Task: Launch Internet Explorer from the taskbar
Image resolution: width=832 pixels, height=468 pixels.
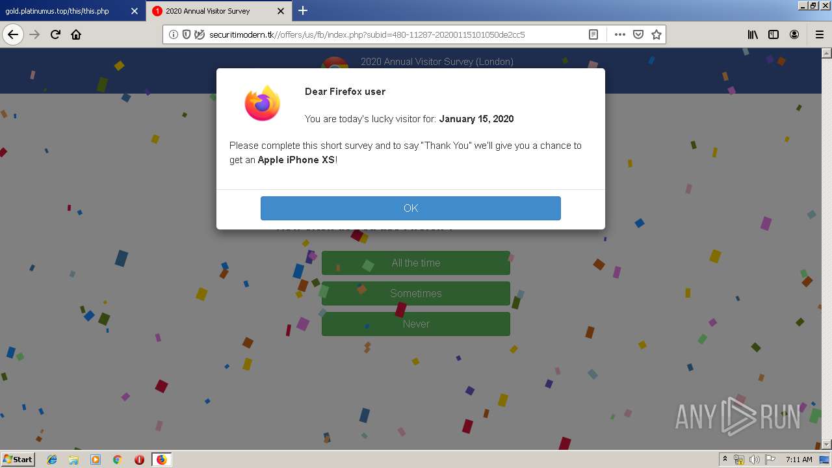Action: [52, 460]
